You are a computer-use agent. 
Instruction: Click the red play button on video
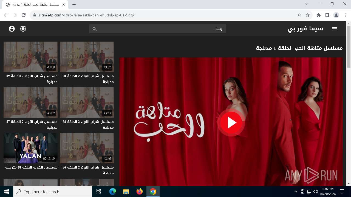click(x=231, y=123)
